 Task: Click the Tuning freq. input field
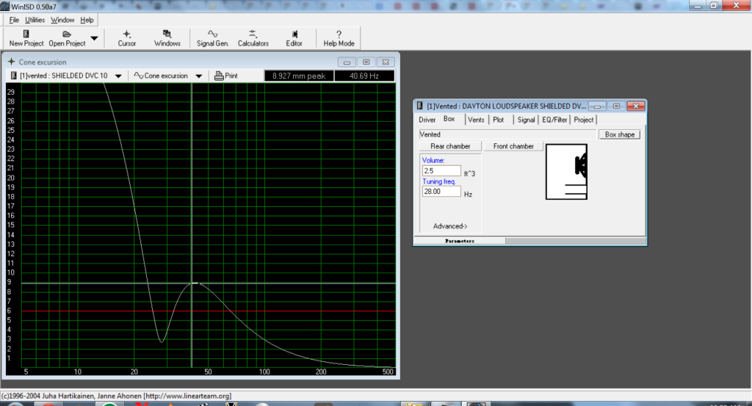pos(441,192)
